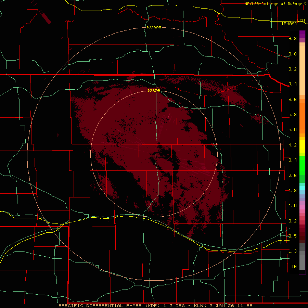Select the 0.2 scale value
The image size is (308, 308).
[293, 221]
